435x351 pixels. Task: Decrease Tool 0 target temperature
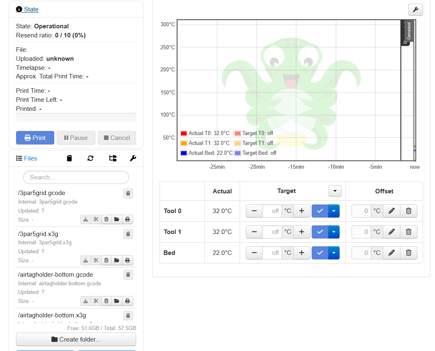(x=254, y=211)
